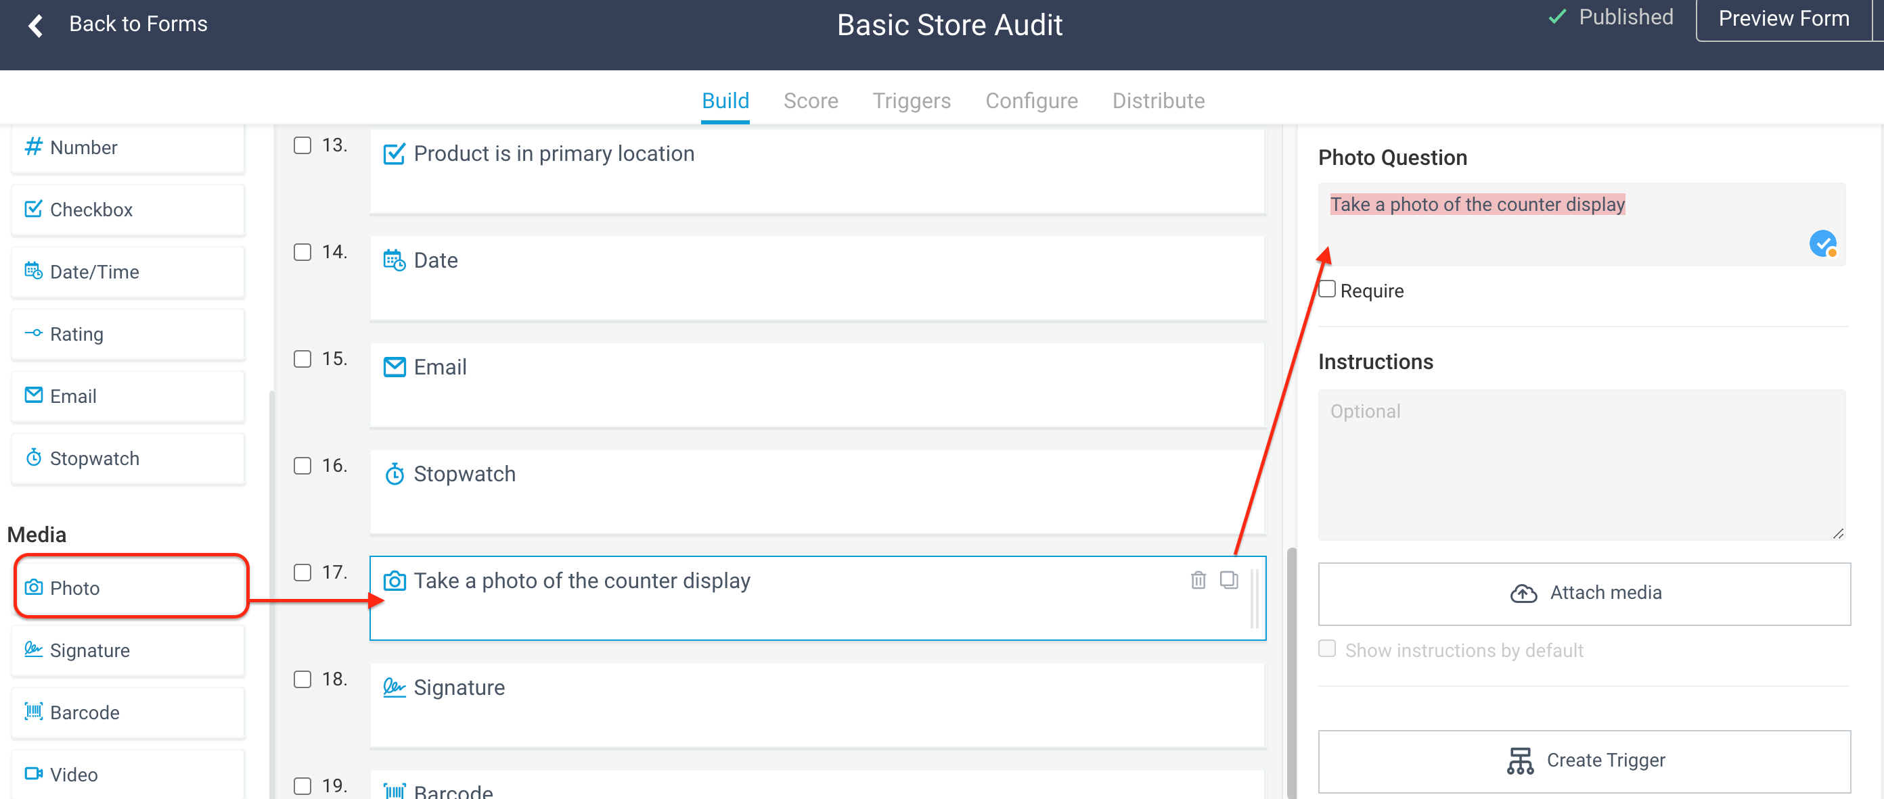
Task: Click the back arrow chevron icon
Action: [35, 25]
